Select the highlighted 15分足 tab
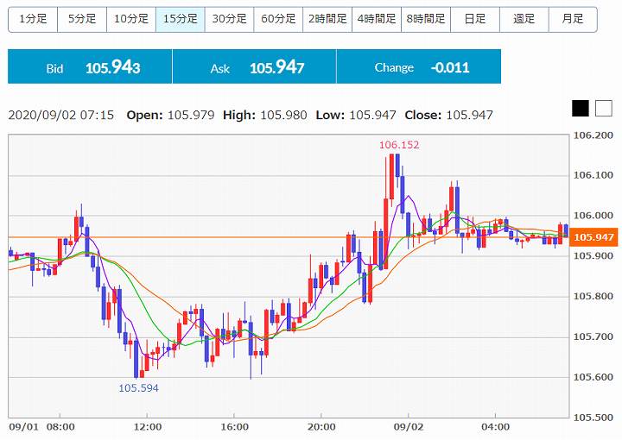This screenshot has width=622, height=440. click(181, 19)
